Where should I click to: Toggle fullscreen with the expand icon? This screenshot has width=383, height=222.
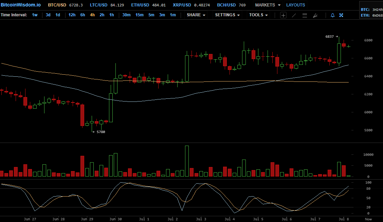point(341,15)
